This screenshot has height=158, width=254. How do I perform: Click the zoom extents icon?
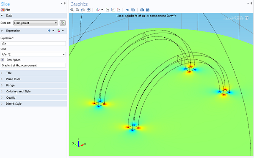tap(88, 10)
